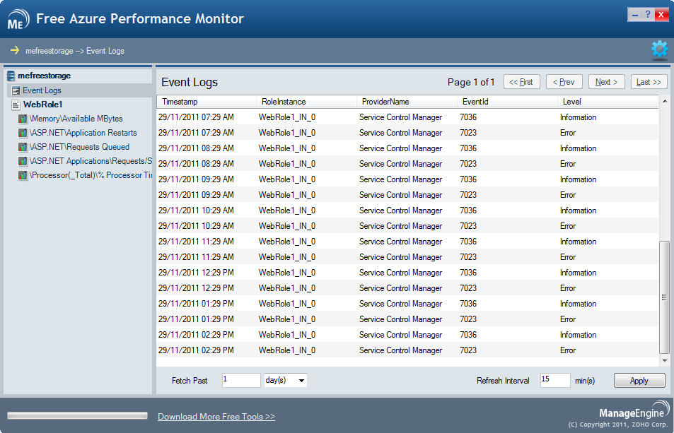The width and height of the screenshot is (674, 433).
Task: Open \ASP.NET\Application Restarts counter
Action: coord(83,133)
